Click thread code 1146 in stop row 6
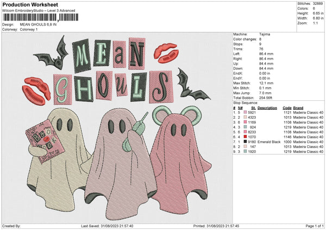Viewport: 326px width, 230px height. (287, 137)
